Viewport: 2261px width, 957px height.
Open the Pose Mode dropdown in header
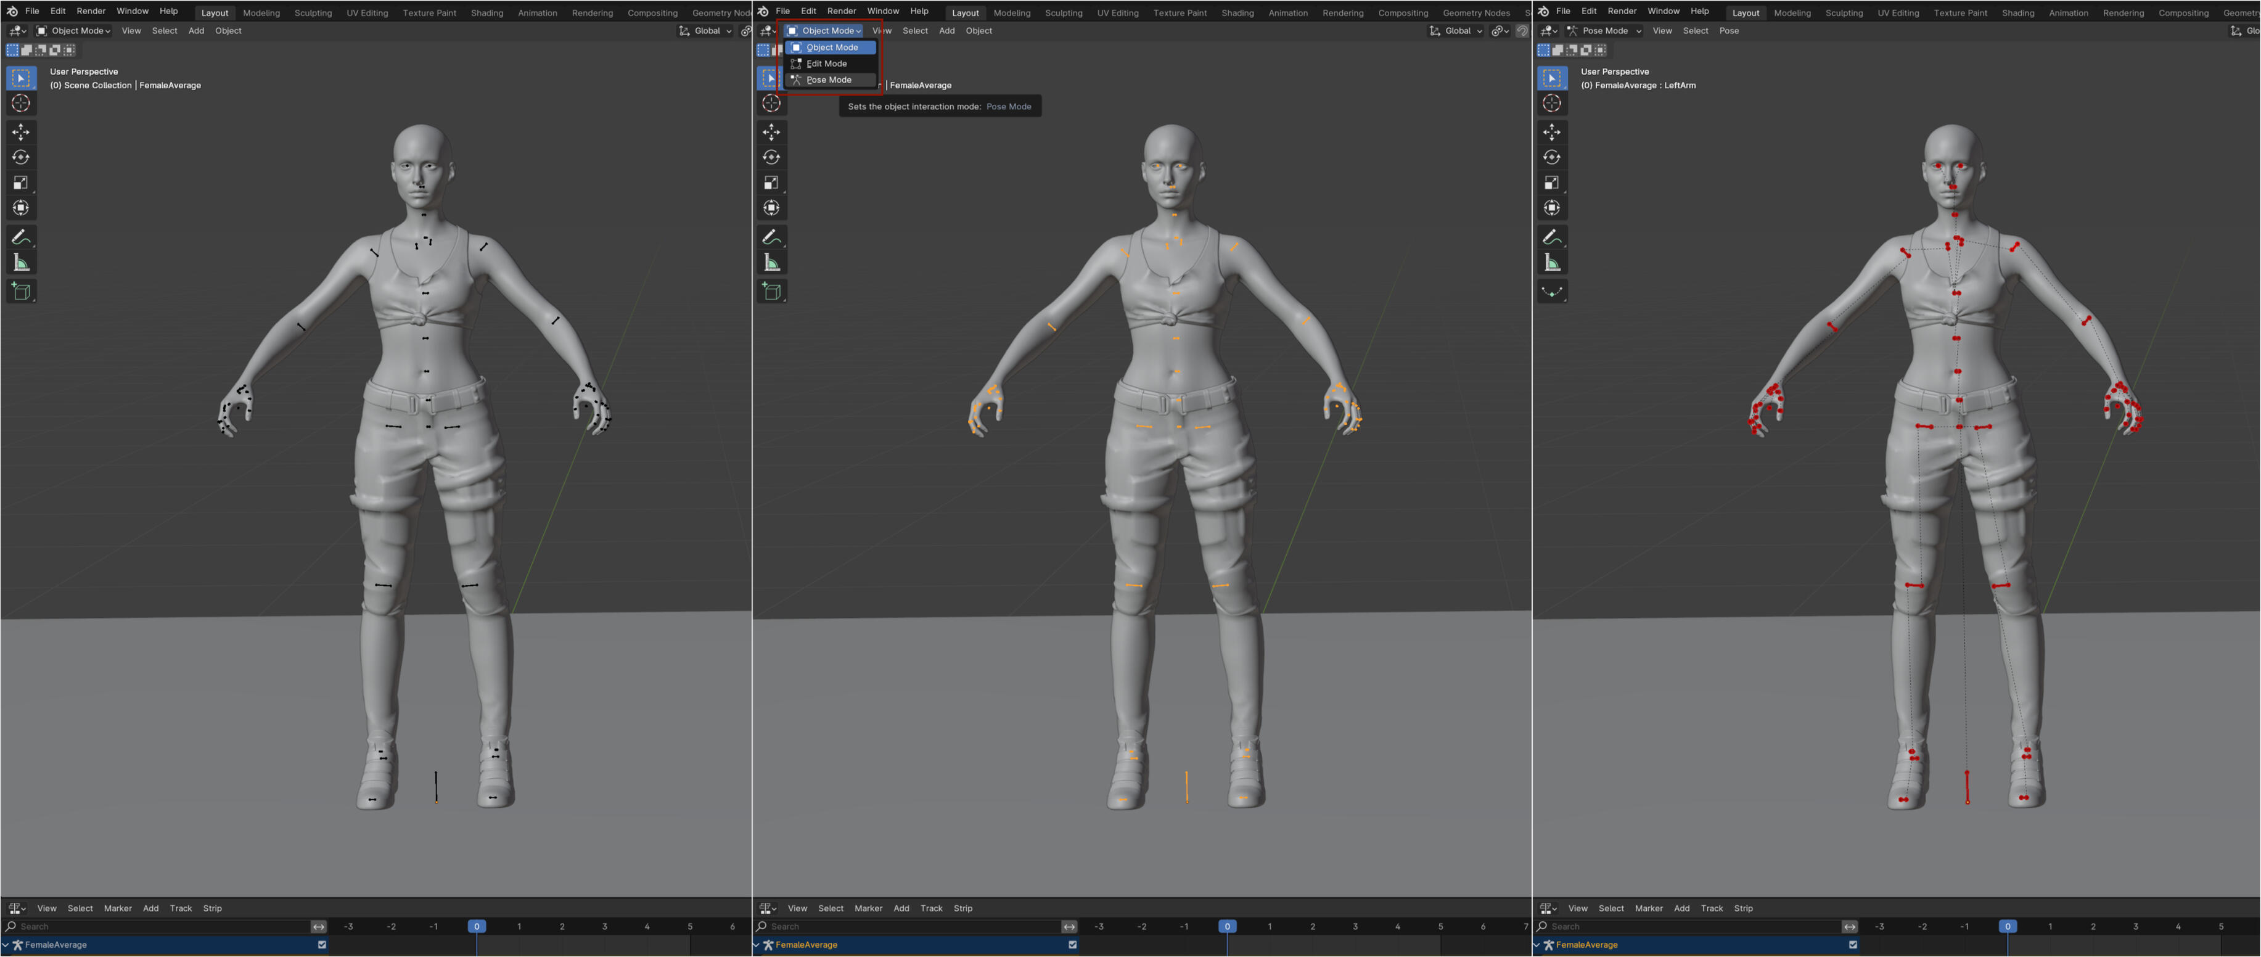(1606, 31)
